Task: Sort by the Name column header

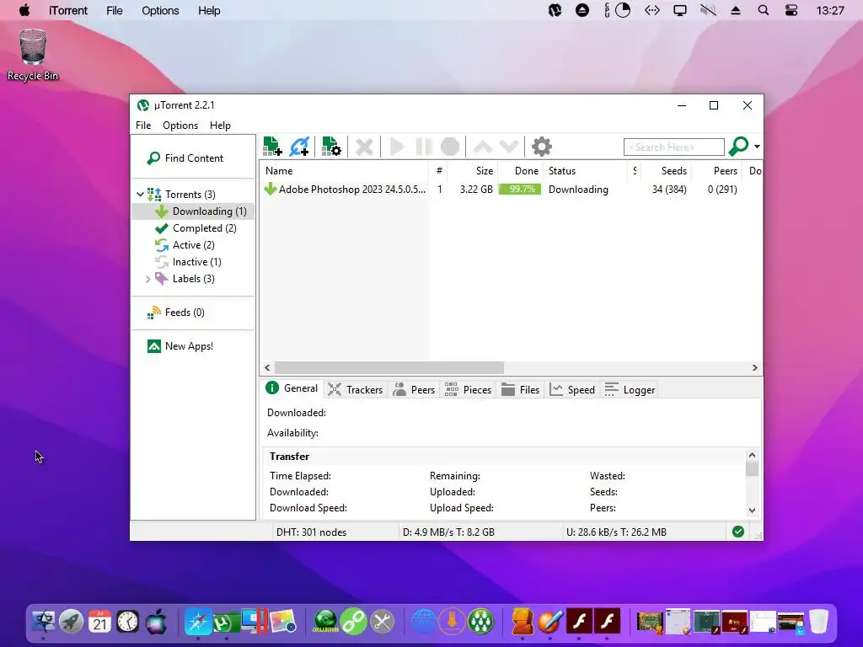Action: pos(344,171)
